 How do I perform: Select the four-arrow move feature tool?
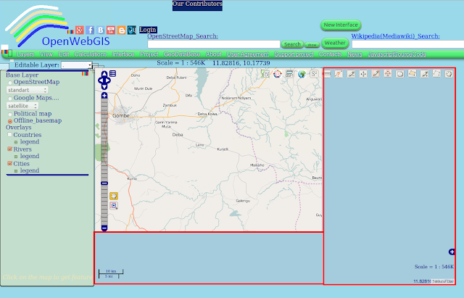click(363, 74)
